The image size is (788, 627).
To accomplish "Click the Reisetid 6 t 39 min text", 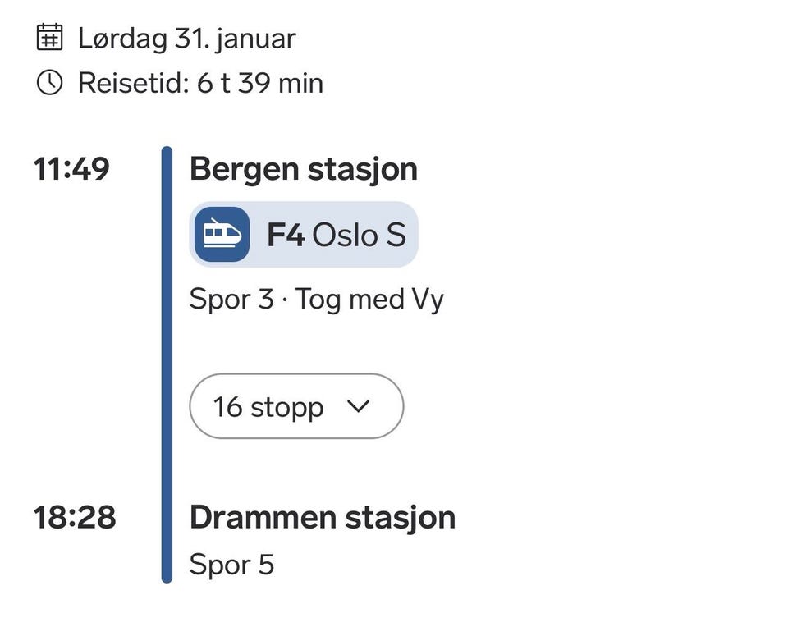I will [200, 83].
